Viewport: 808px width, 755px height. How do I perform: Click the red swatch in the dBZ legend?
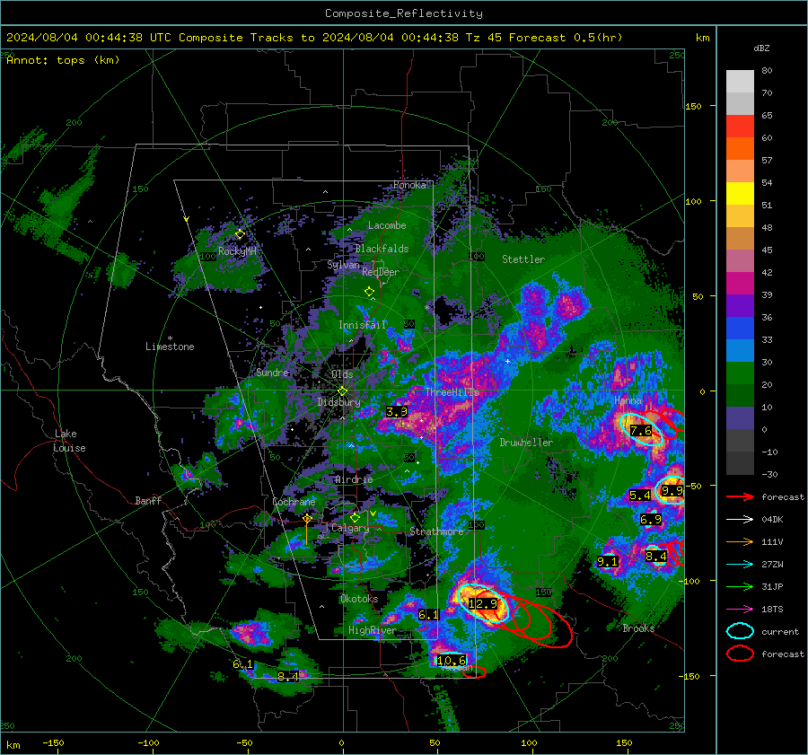[740, 127]
